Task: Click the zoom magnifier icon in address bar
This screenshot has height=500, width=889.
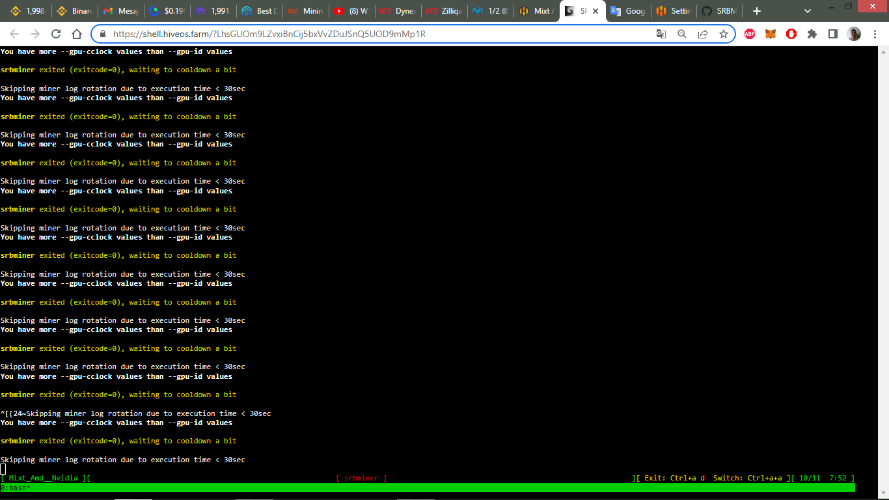Action: coord(682,35)
